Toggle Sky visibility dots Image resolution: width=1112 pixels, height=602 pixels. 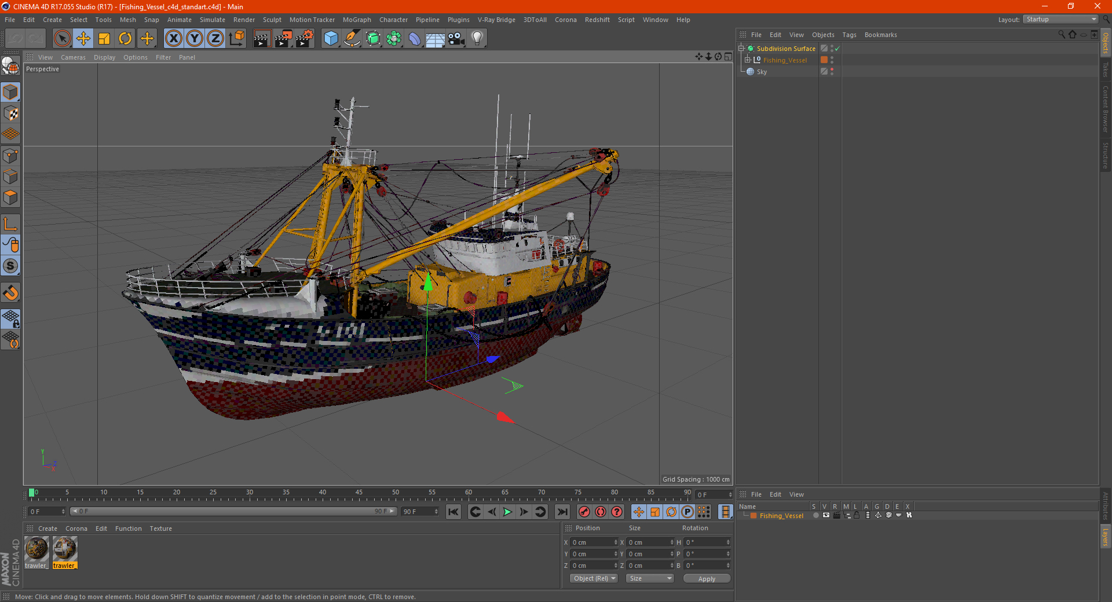click(832, 71)
